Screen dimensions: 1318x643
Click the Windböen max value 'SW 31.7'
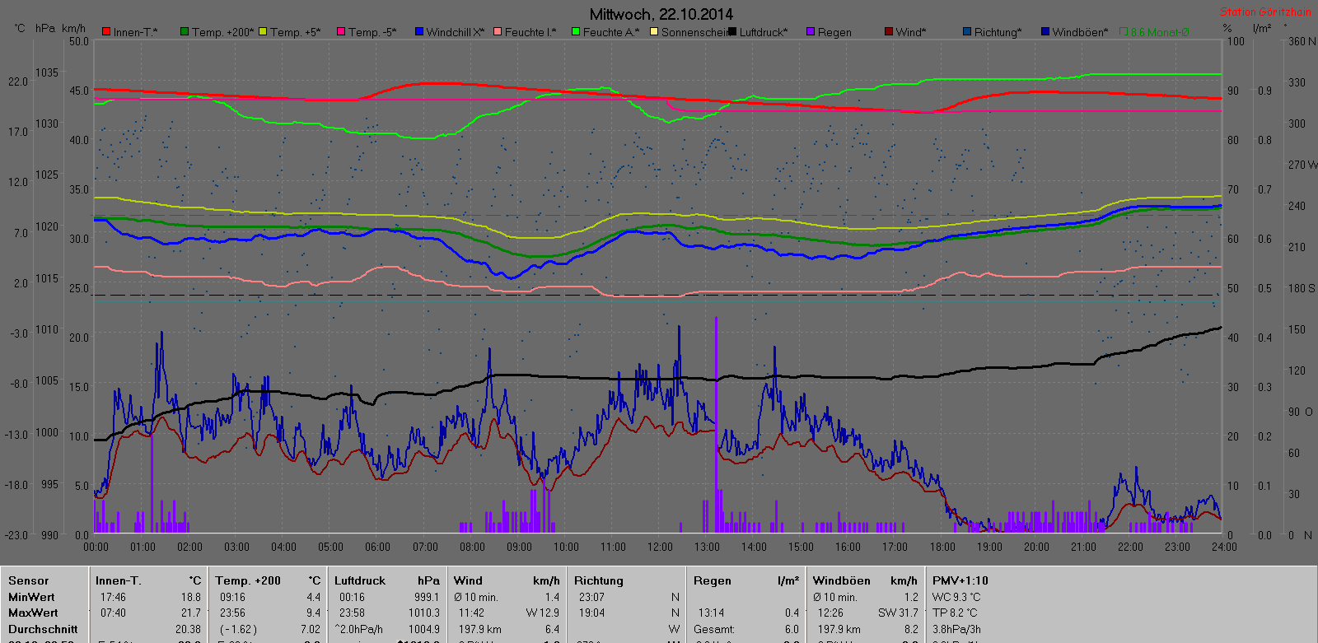(x=898, y=613)
